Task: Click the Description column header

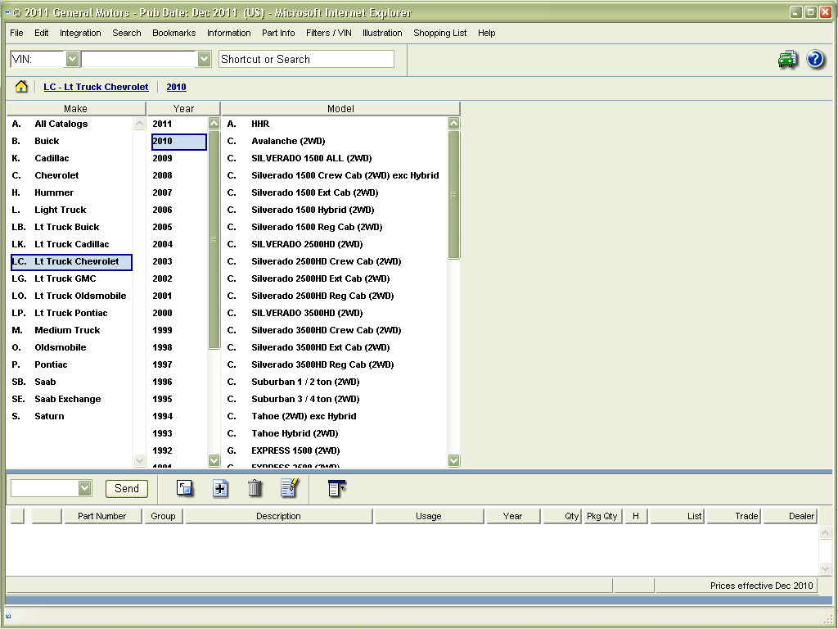Action: tap(278, 516)
